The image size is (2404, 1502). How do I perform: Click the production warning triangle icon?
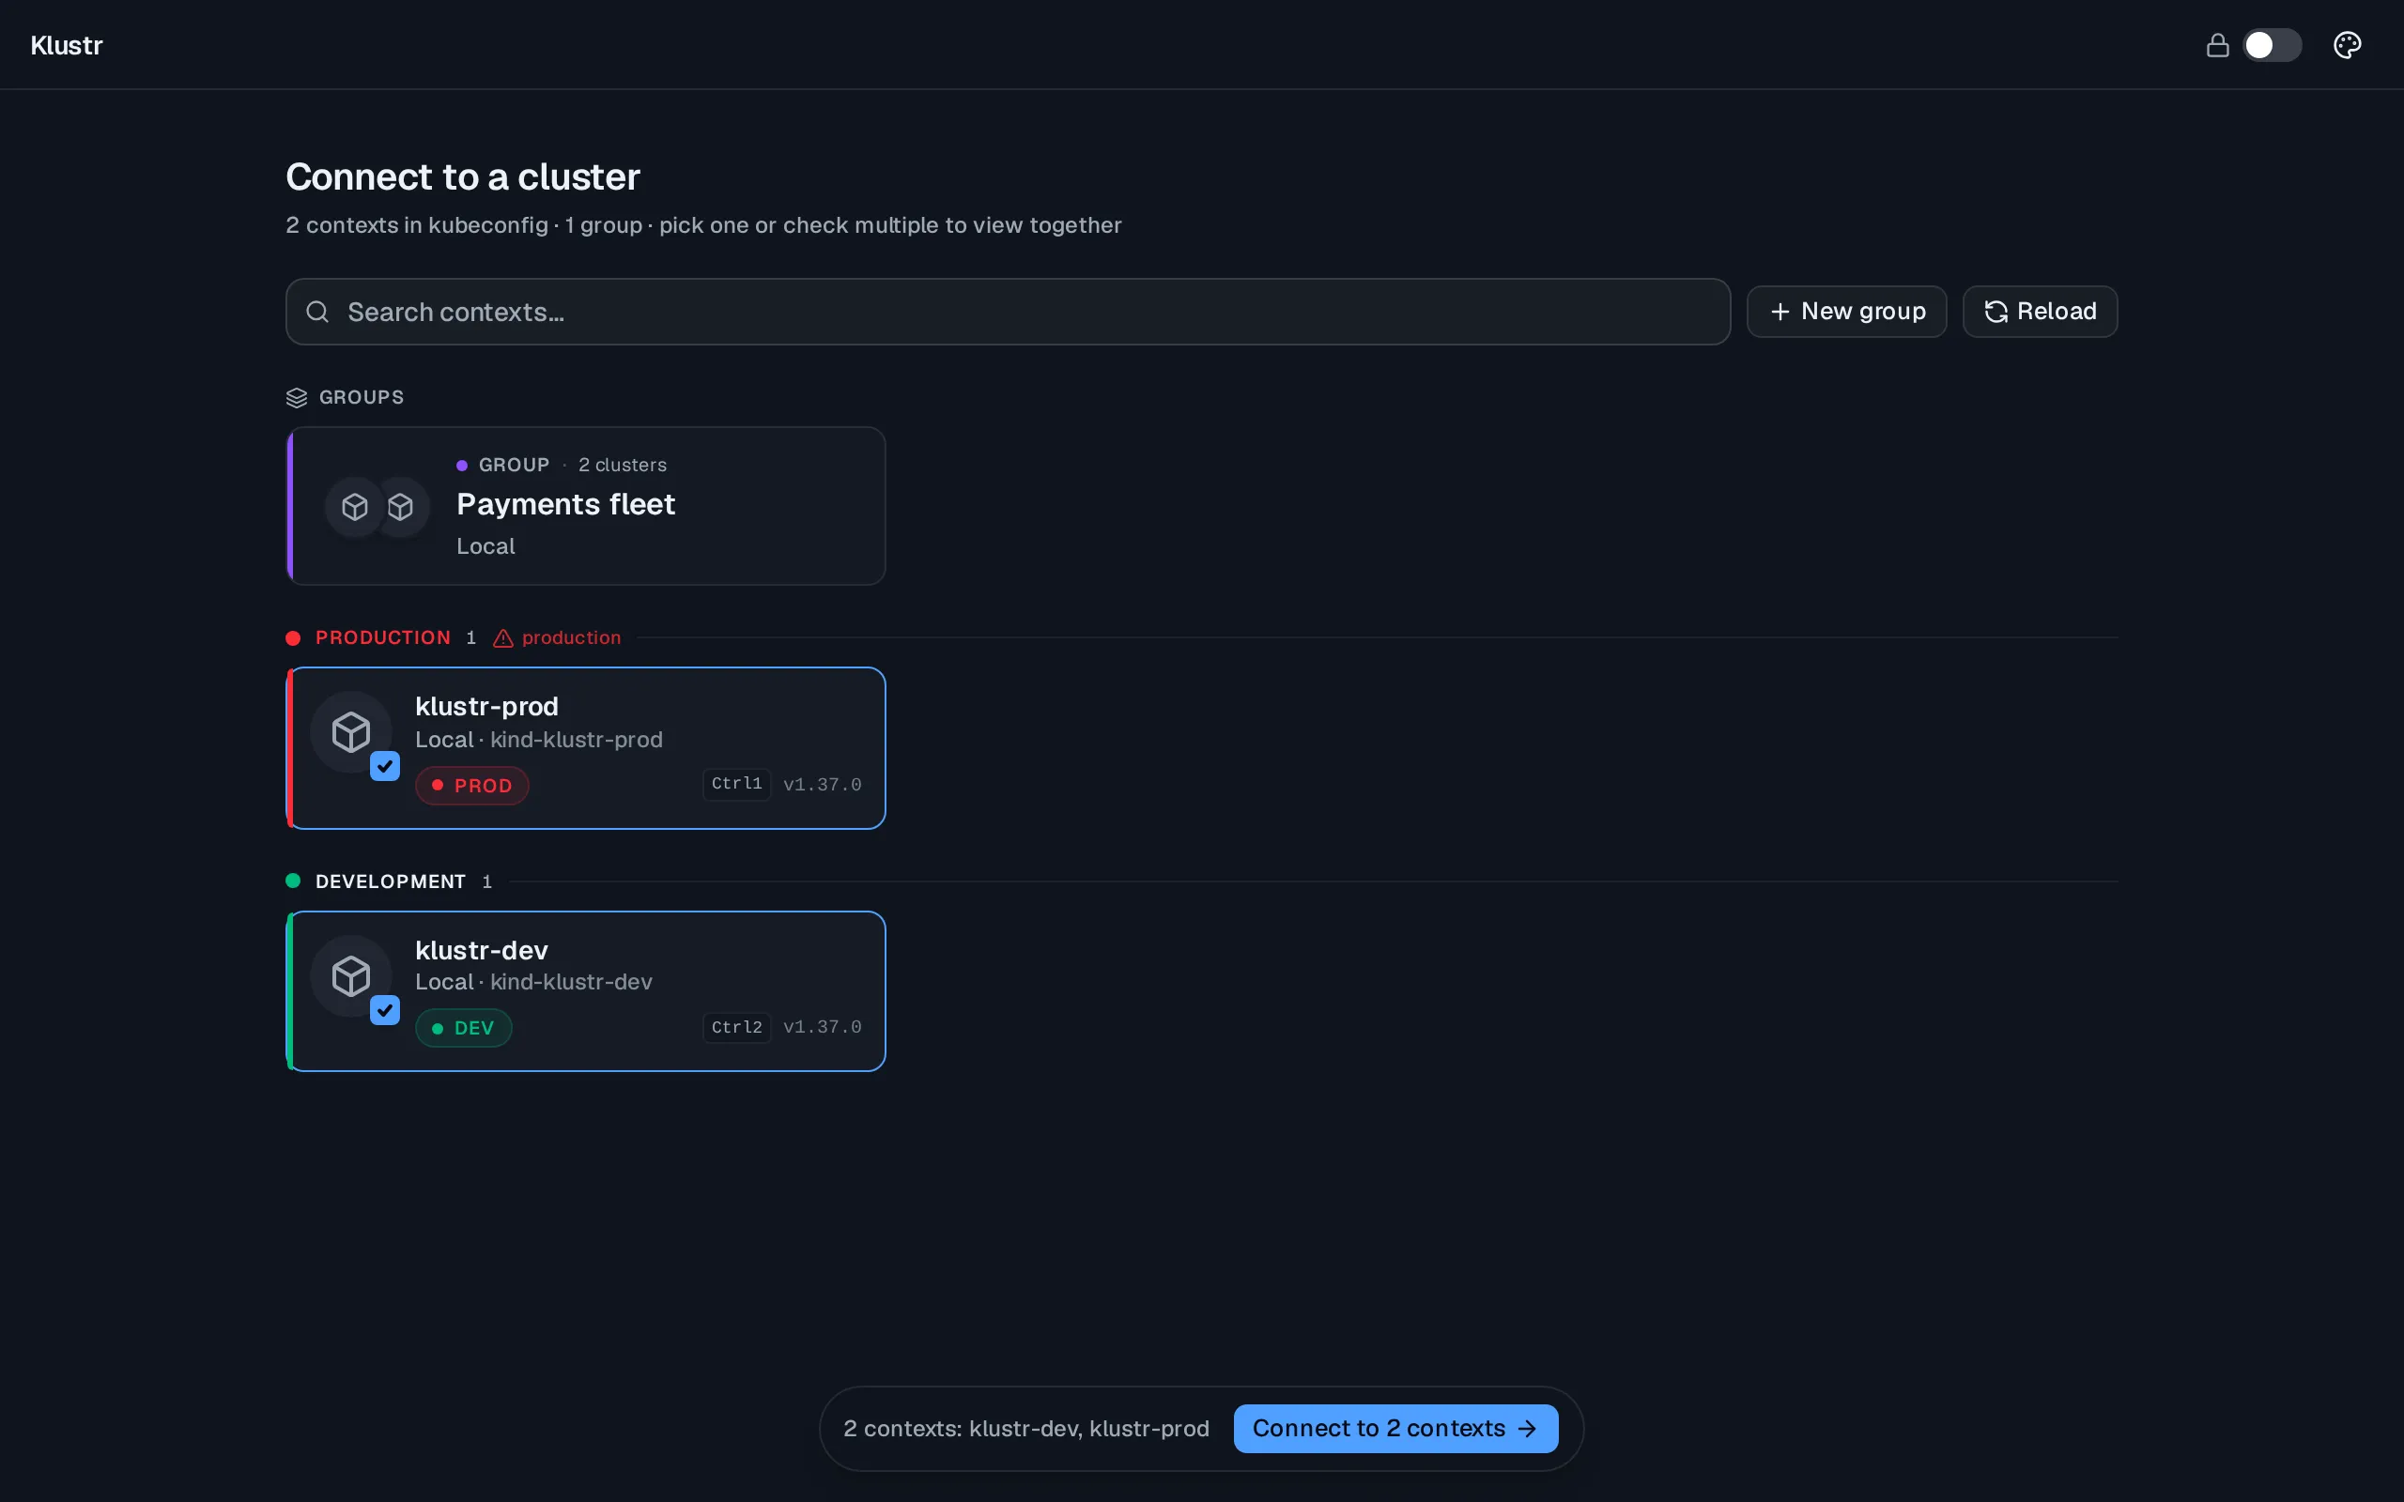click(x=503, y=637)
